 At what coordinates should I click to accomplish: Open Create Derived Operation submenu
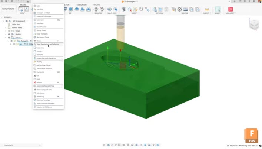click(x=49, y=58)
